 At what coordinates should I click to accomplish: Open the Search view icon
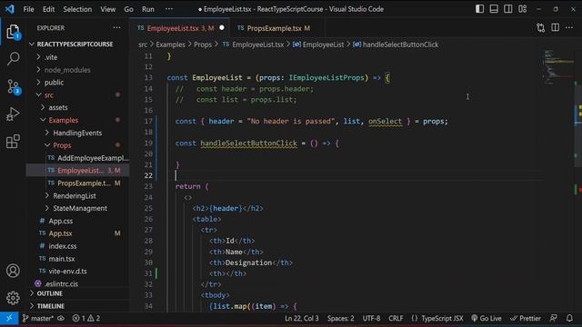13,58
